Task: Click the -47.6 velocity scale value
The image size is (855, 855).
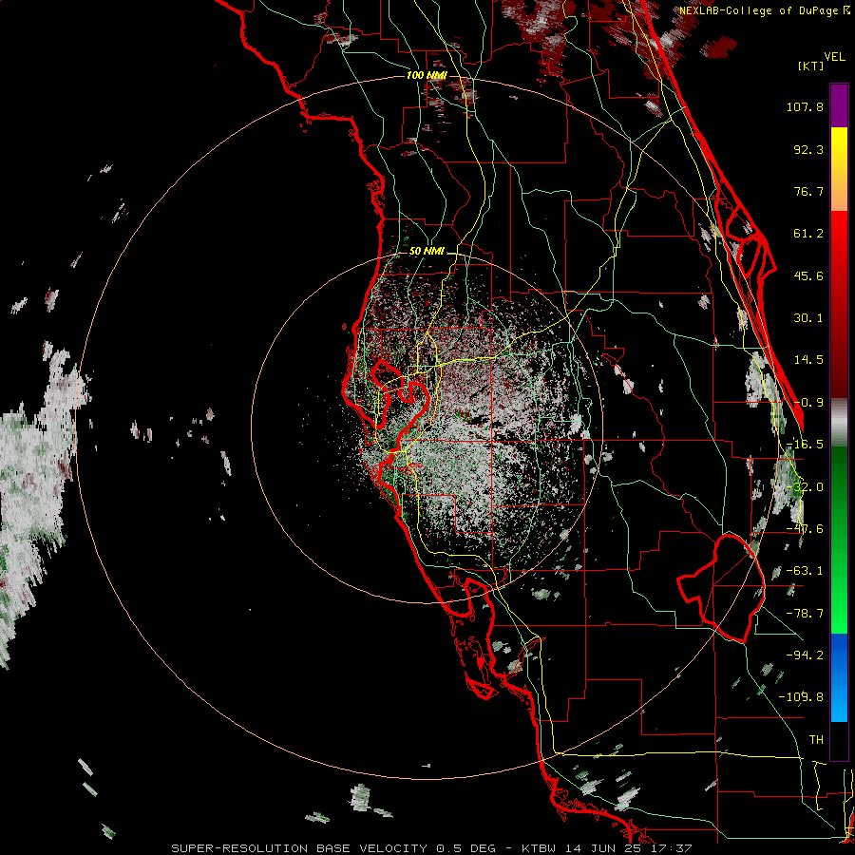Action: pyautogui.click(x=805, y=529)
